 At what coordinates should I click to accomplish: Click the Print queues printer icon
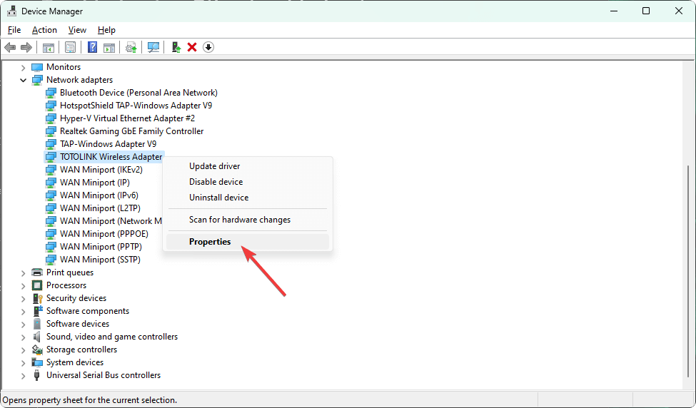pyautogui.click(x=37, y=272)
